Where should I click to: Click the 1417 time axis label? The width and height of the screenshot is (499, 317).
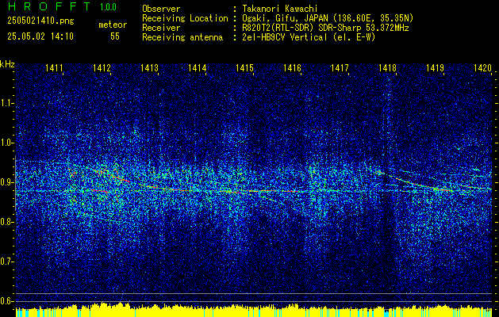(340, 67)
